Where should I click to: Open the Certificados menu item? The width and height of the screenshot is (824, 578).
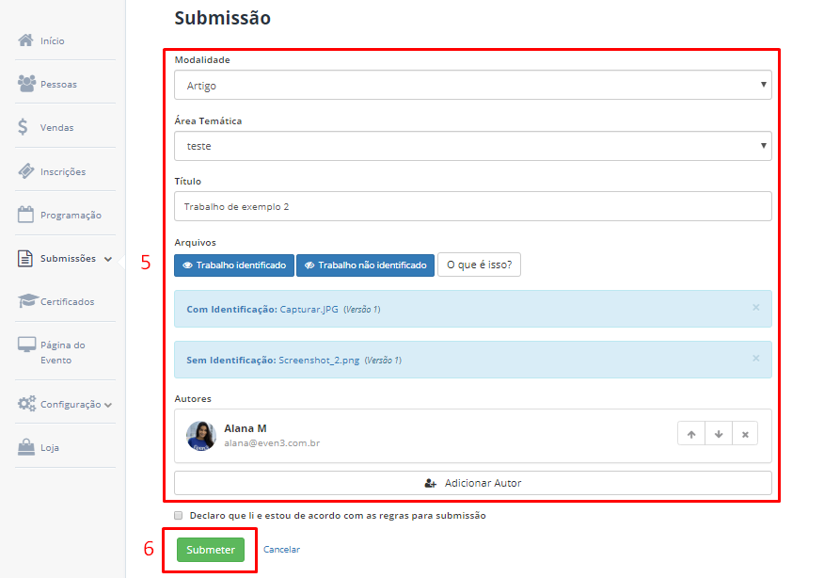pyautogui.click(x=66, y=301)
